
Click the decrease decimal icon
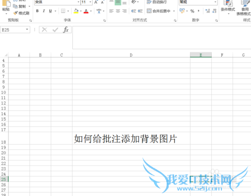214,11
